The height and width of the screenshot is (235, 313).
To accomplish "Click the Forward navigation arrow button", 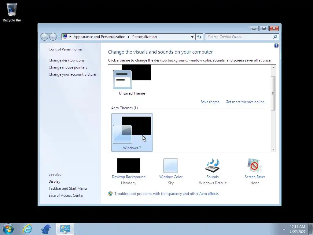I will click(53, 37).
